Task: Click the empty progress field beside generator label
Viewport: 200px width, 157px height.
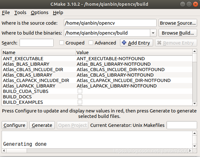Action: tap(182, 125)
